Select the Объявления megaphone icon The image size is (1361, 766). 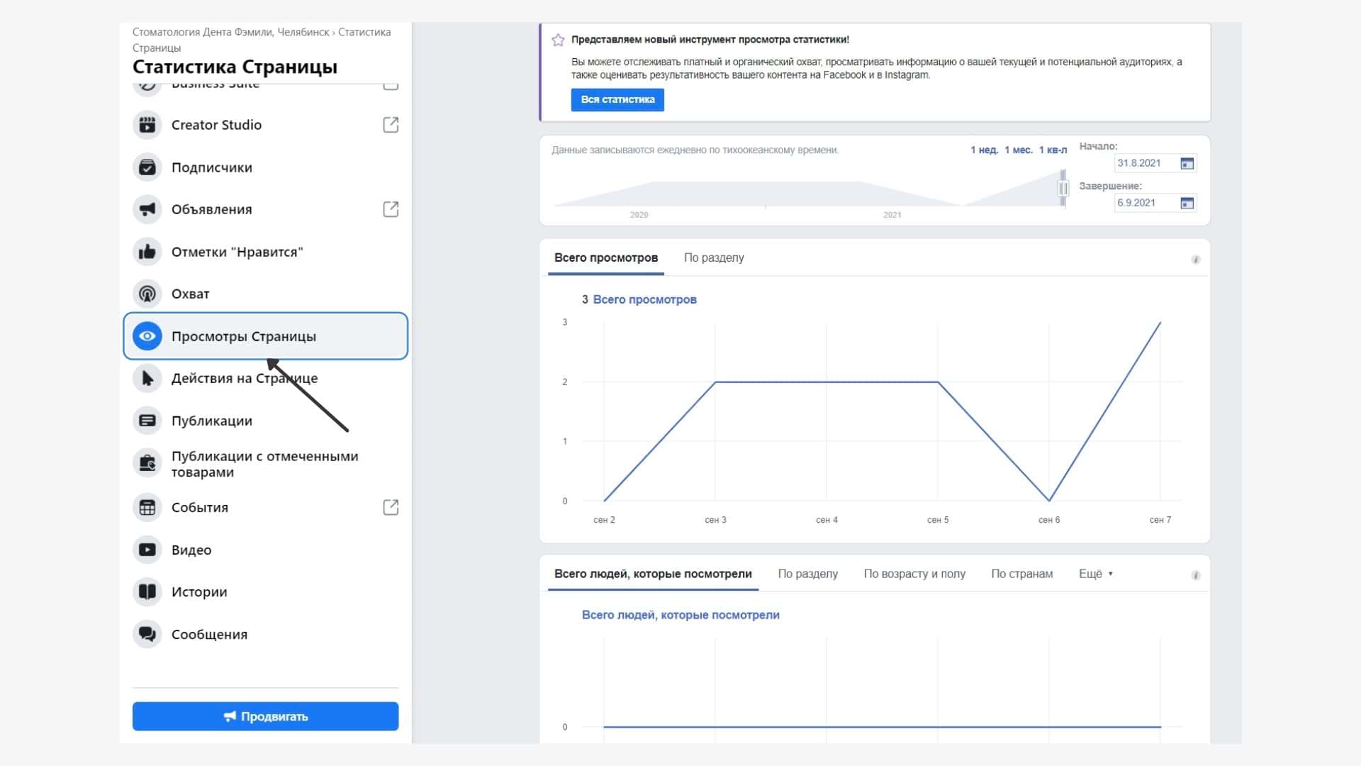pyautogui.click(x=147, y=209)
